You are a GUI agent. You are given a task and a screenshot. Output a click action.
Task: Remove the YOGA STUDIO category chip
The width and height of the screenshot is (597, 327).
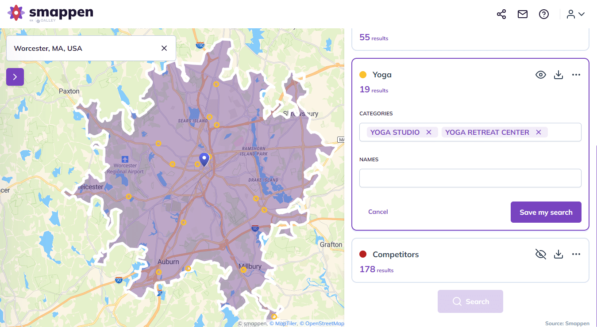coord(428,132)
